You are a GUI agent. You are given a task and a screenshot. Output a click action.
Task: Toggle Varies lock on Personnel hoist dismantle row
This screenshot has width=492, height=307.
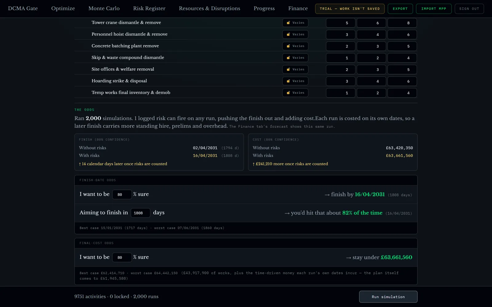[x=295, y=34]
